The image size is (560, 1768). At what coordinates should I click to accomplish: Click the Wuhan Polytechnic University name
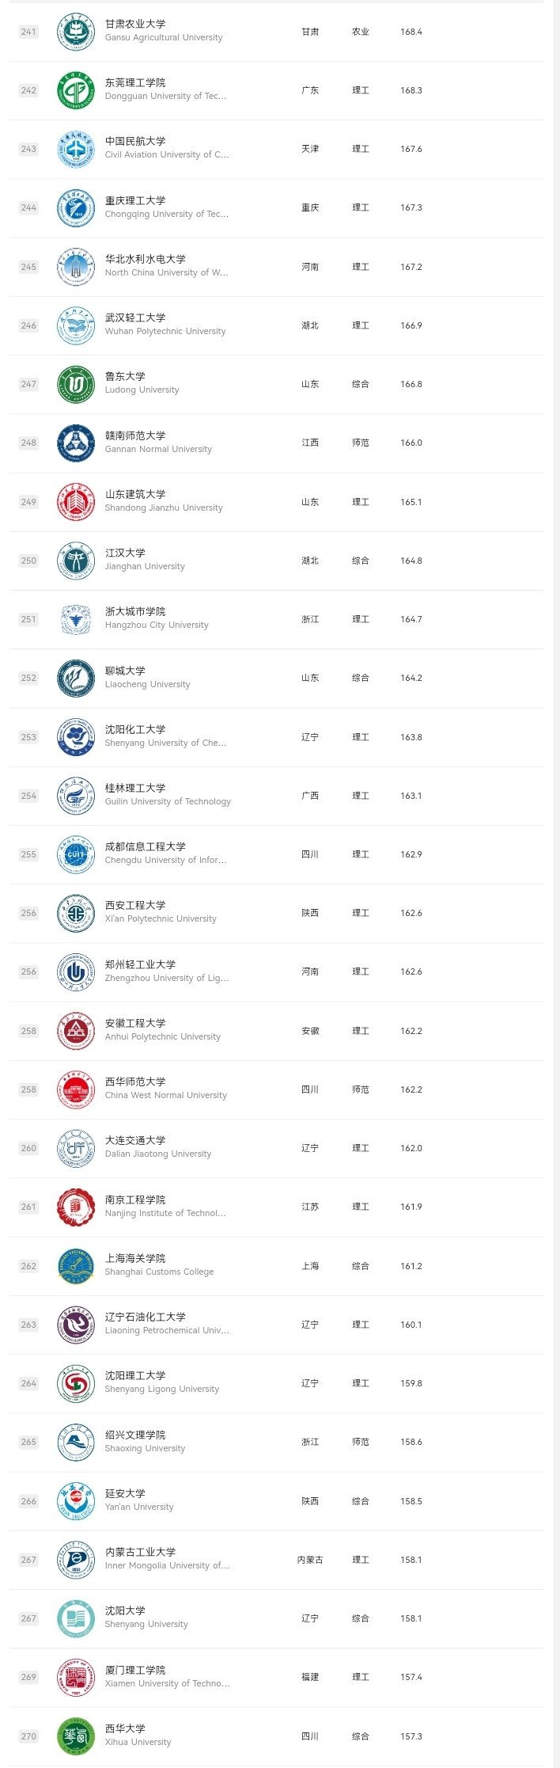(x=165, y=331)
